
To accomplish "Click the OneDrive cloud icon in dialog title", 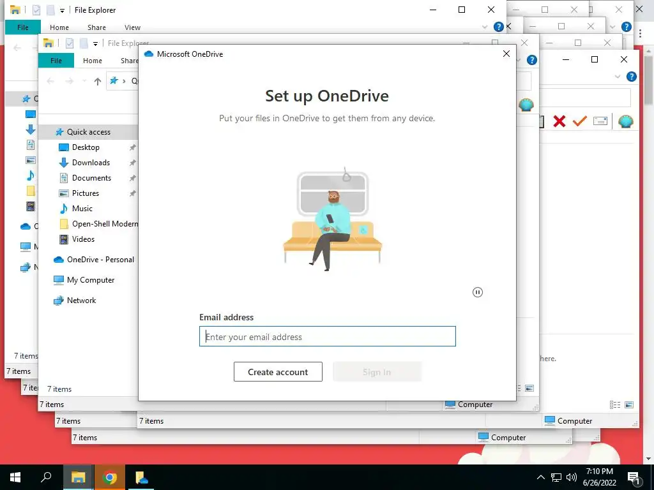I will click(x=149, y=54).
